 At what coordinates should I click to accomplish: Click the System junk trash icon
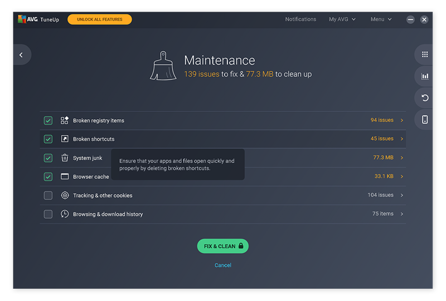tap(65, 158)
